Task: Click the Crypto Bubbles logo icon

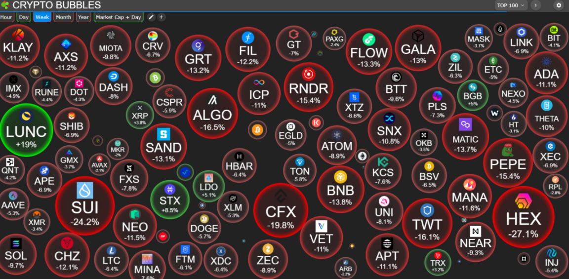Action: click(x=5, y=5)
